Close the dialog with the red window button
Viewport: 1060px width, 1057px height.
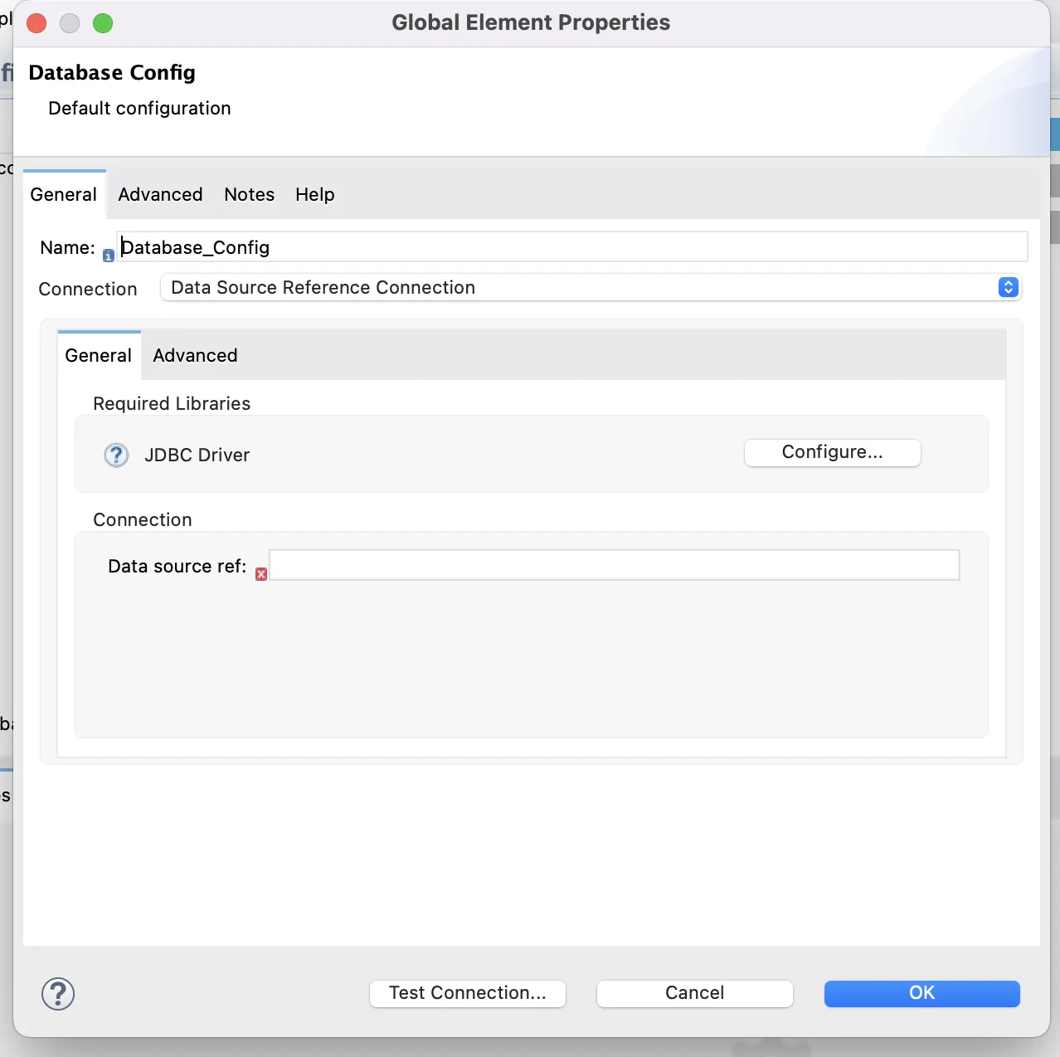click(x=36, y=23)
